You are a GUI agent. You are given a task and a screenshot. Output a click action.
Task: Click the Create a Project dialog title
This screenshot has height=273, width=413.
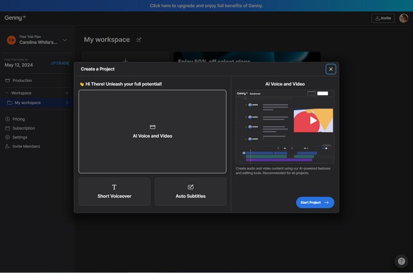tap(98, 69)
